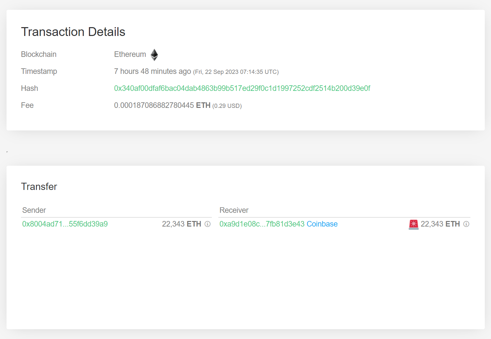Viewport: 491px width, 339px height.
Task: Open the info icon beside sender's 22,343 ETH
Action: [x=207, y=224]
